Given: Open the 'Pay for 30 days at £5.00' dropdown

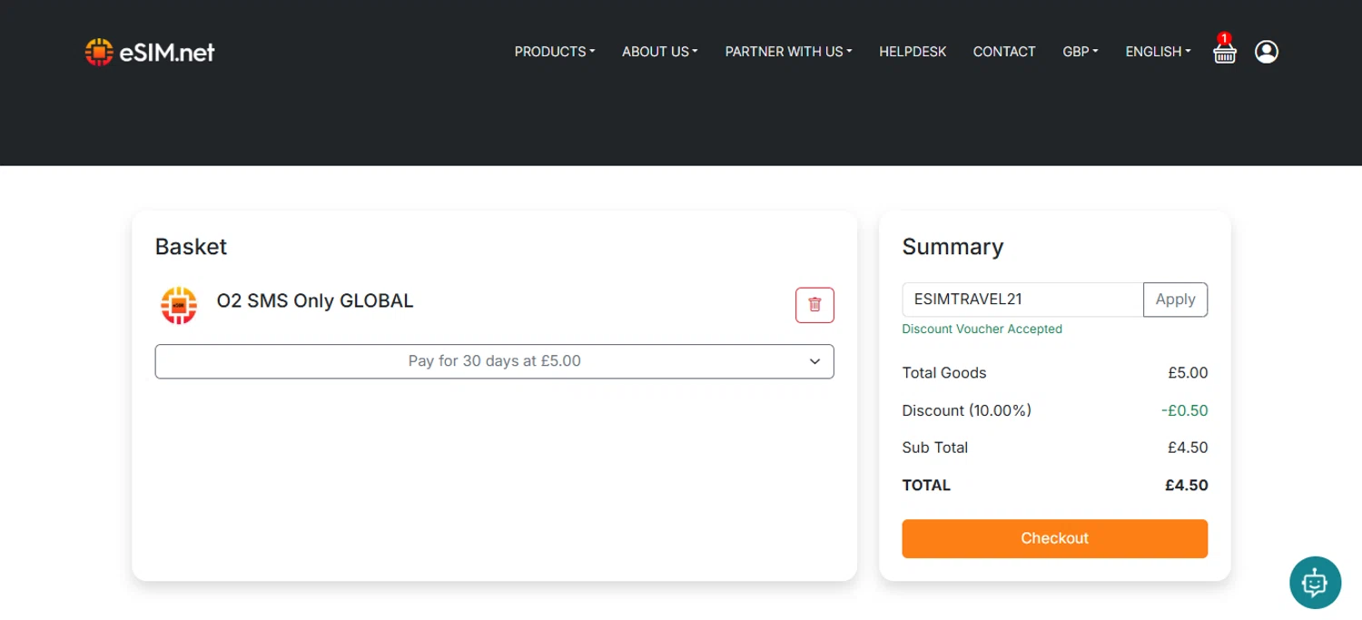Looking at the screenshot, I should coord(495,361).
